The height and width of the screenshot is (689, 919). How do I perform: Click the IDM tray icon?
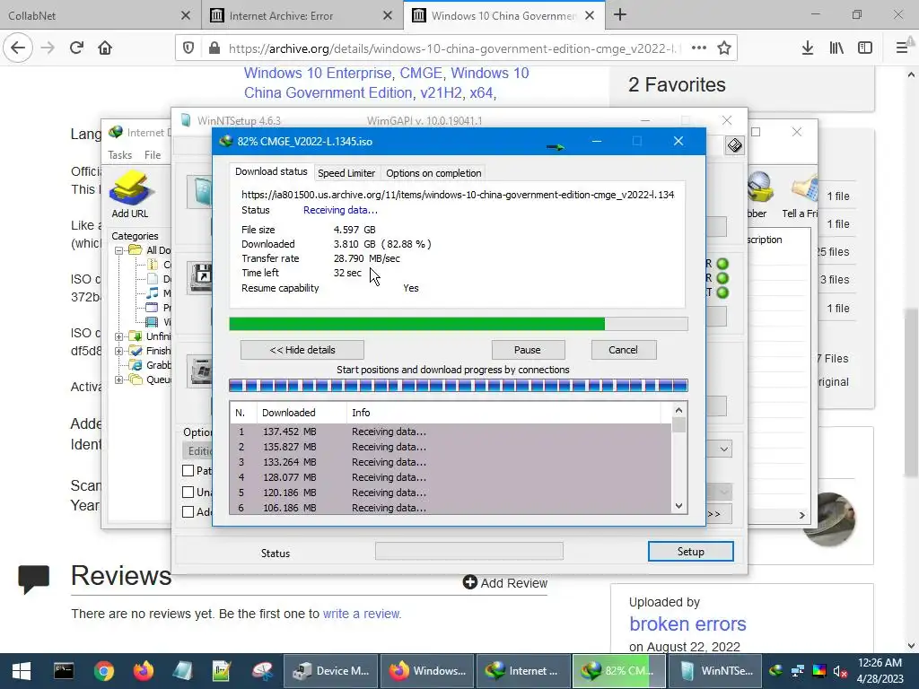click(776, 671)
